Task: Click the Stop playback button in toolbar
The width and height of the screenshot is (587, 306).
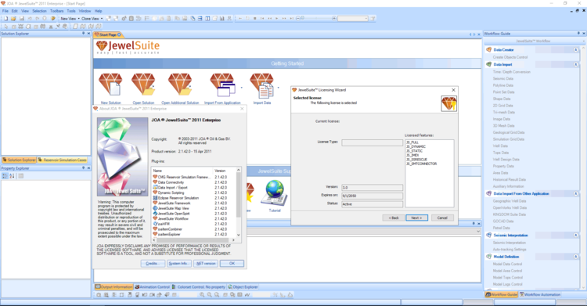Action: [x=255, y=18]
